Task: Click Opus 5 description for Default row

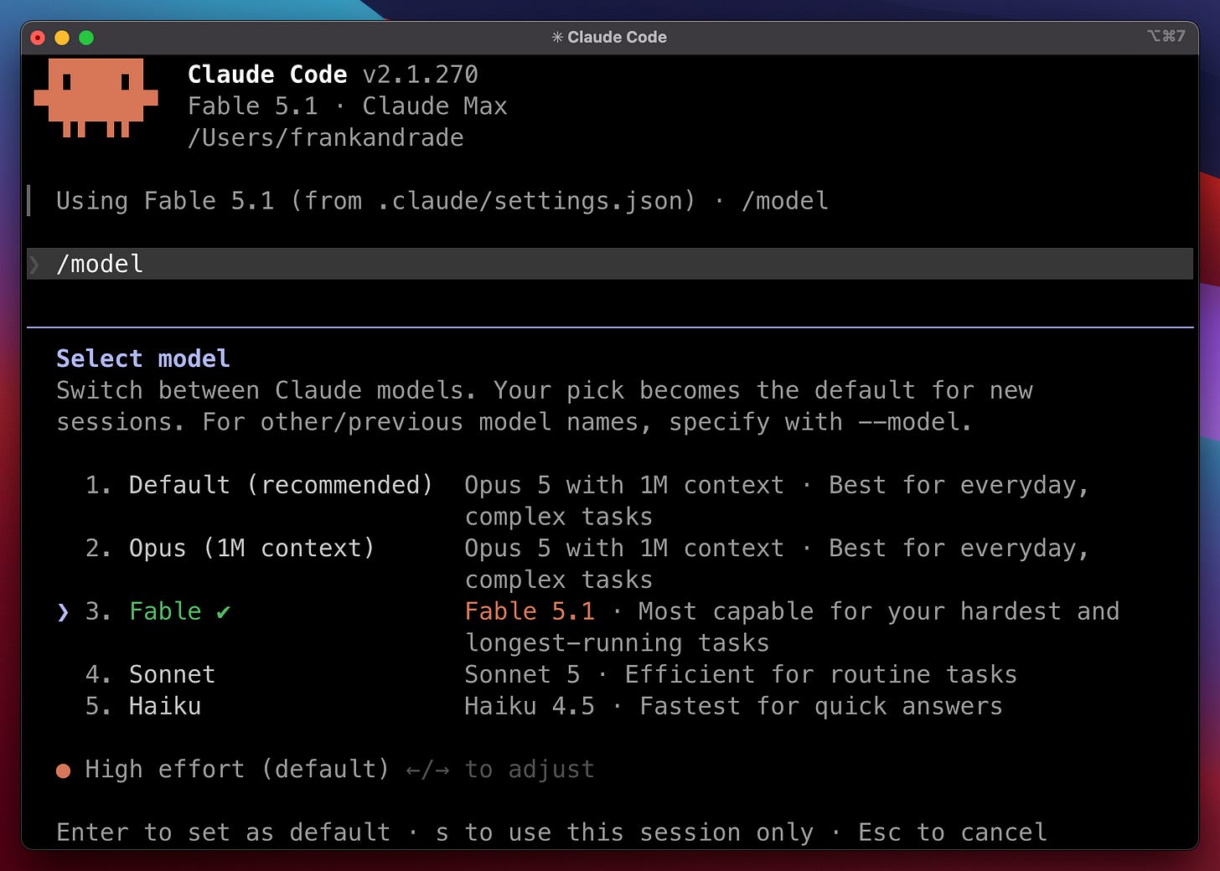Action: [x=777, y=501]
